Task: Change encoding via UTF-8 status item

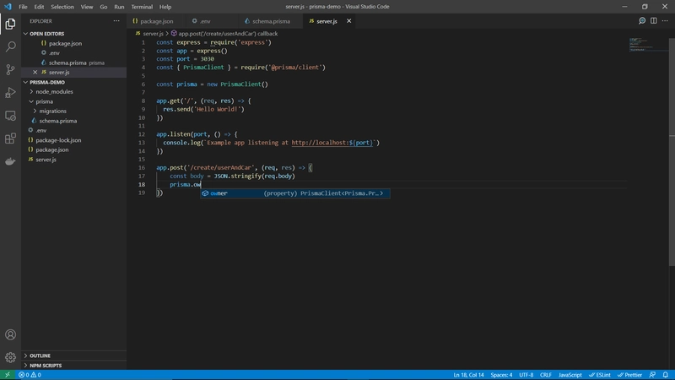Action: (526, 375)
